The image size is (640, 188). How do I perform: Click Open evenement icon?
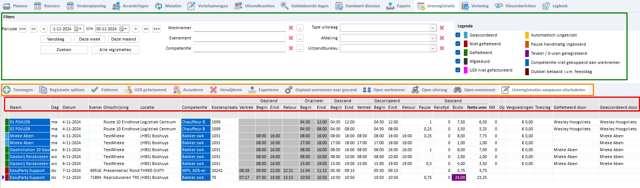tap(458, 90)
